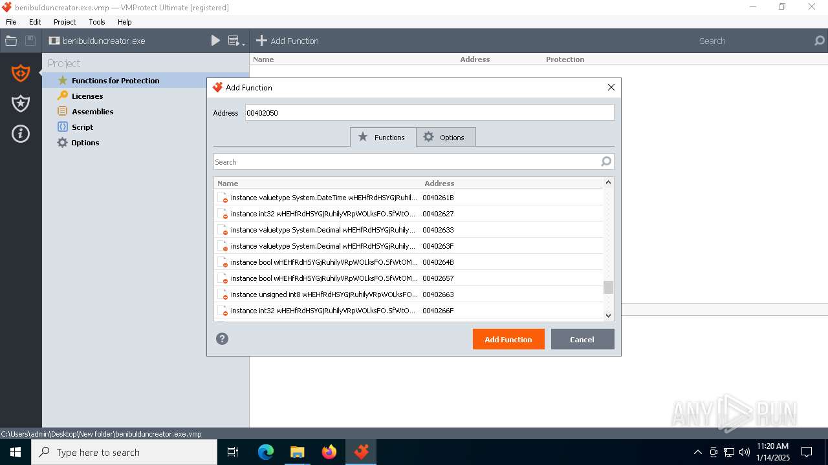
Task: Click the Protection column header in main window
Action: (x=565, y=59)
